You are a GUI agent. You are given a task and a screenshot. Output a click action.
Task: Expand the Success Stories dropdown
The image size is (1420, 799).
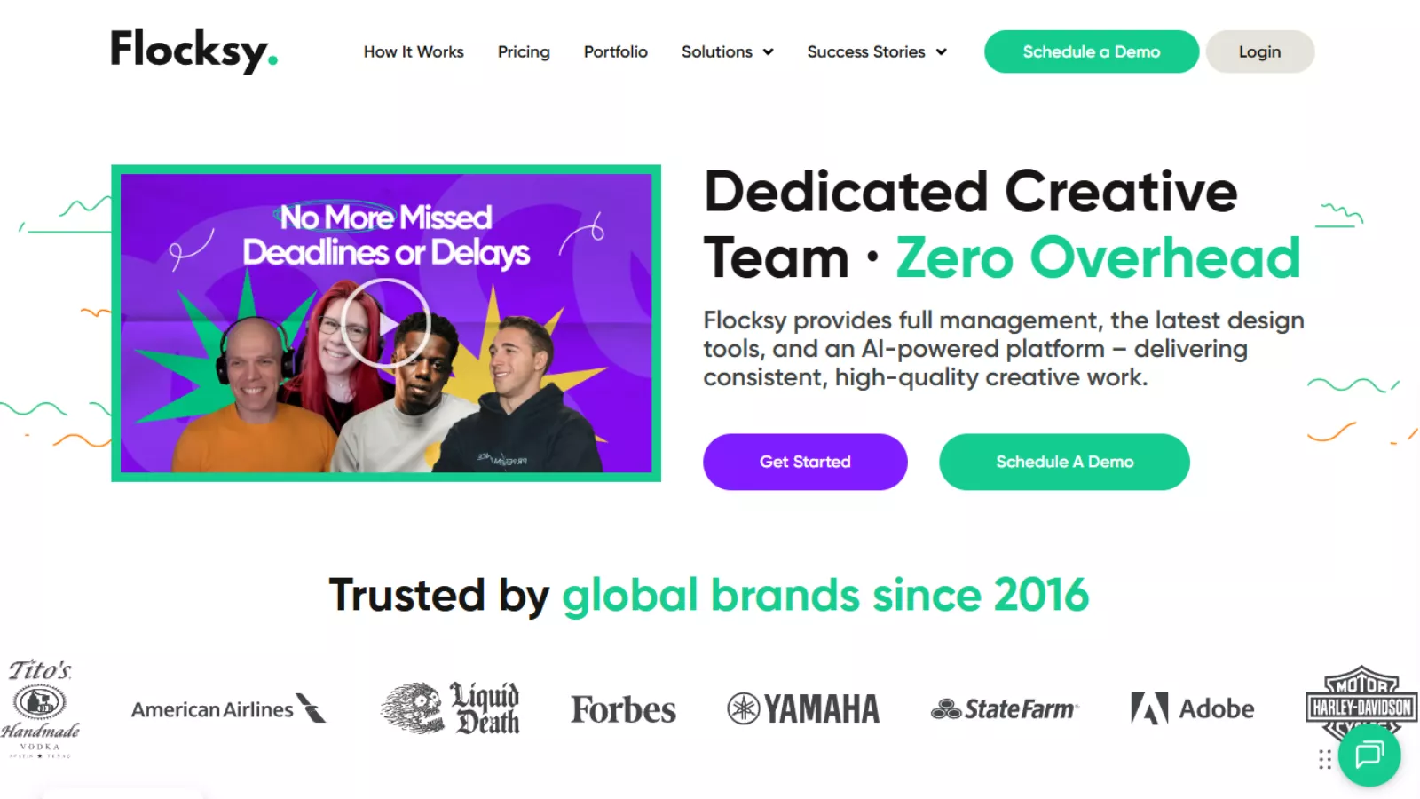point(877,51)
